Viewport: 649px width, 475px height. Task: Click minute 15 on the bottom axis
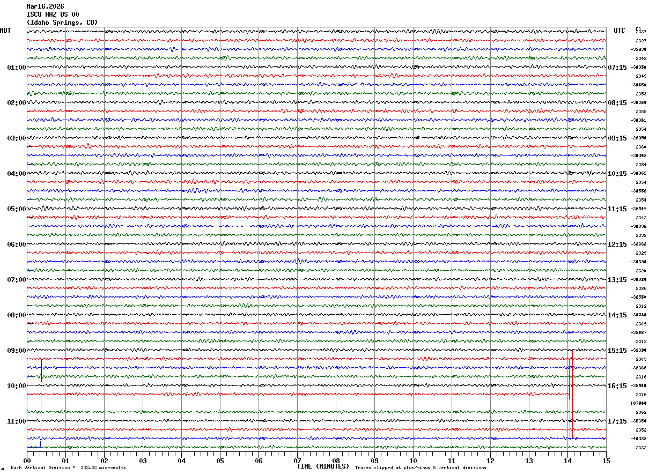tap(606, 461)
